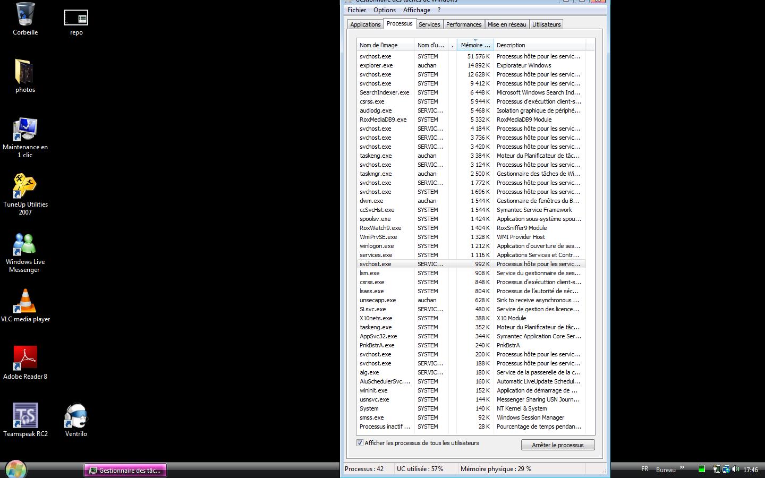Click the green CPU meter tray icon
Screen dimensions: 765x478
(x=702, y=469)
